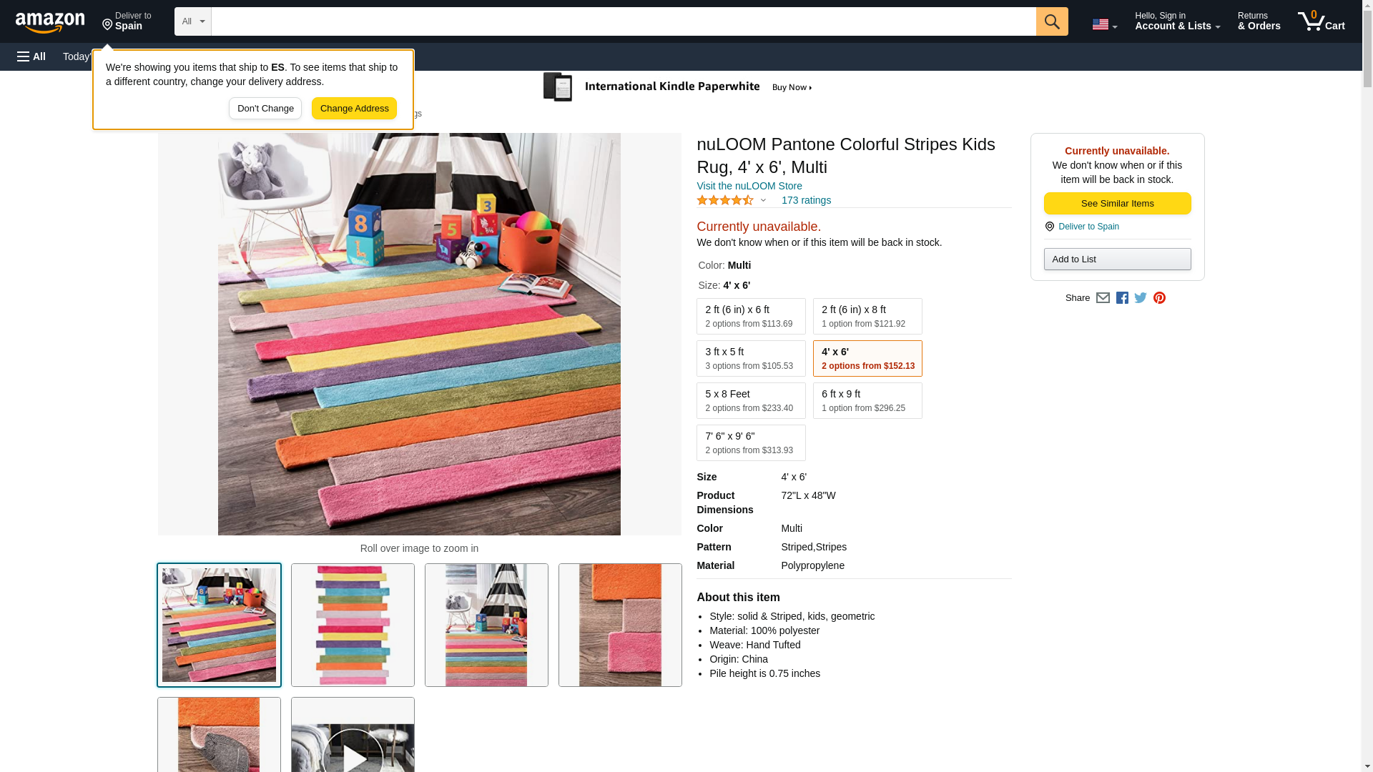Visit the nuLOOM Store link
This screenshot has height=772, width=1373.
point(749,186)
